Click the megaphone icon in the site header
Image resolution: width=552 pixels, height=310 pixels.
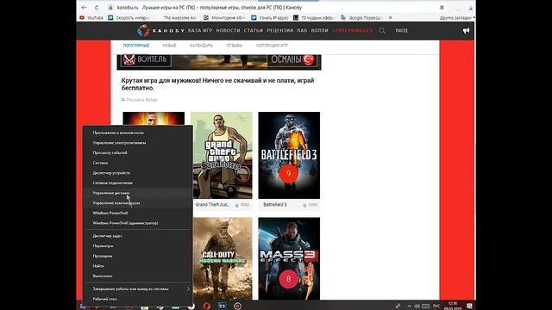coord(466,31)
